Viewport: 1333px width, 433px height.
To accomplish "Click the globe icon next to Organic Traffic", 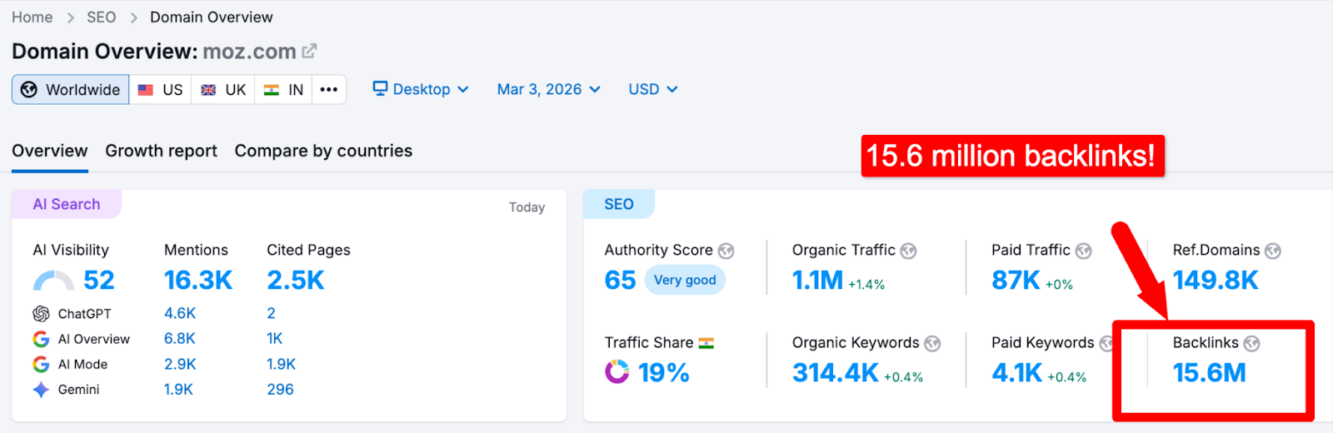I will click(908, 251).
